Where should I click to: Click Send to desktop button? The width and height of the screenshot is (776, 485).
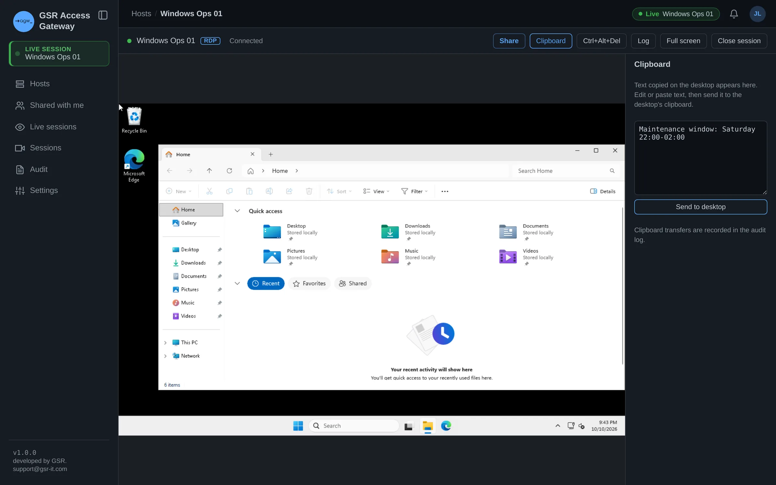coord(700,207)
